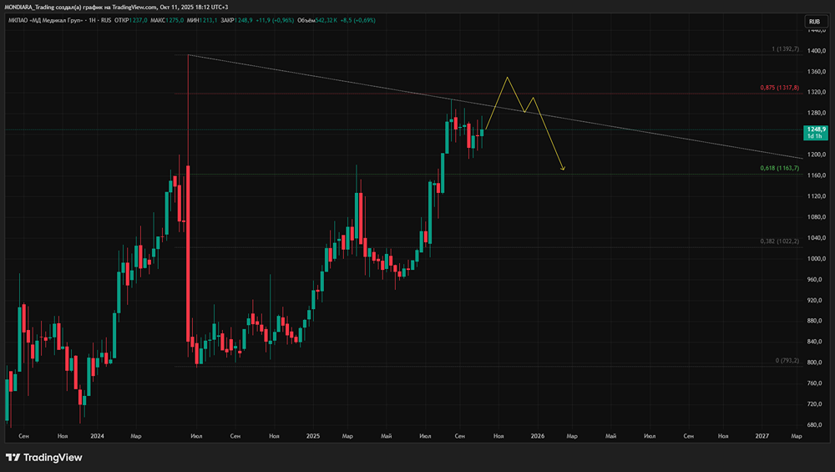The image size is (835, 472).
Task: Click the change value +11,9 (+0,96%)
Action: (x=275, y=20)
